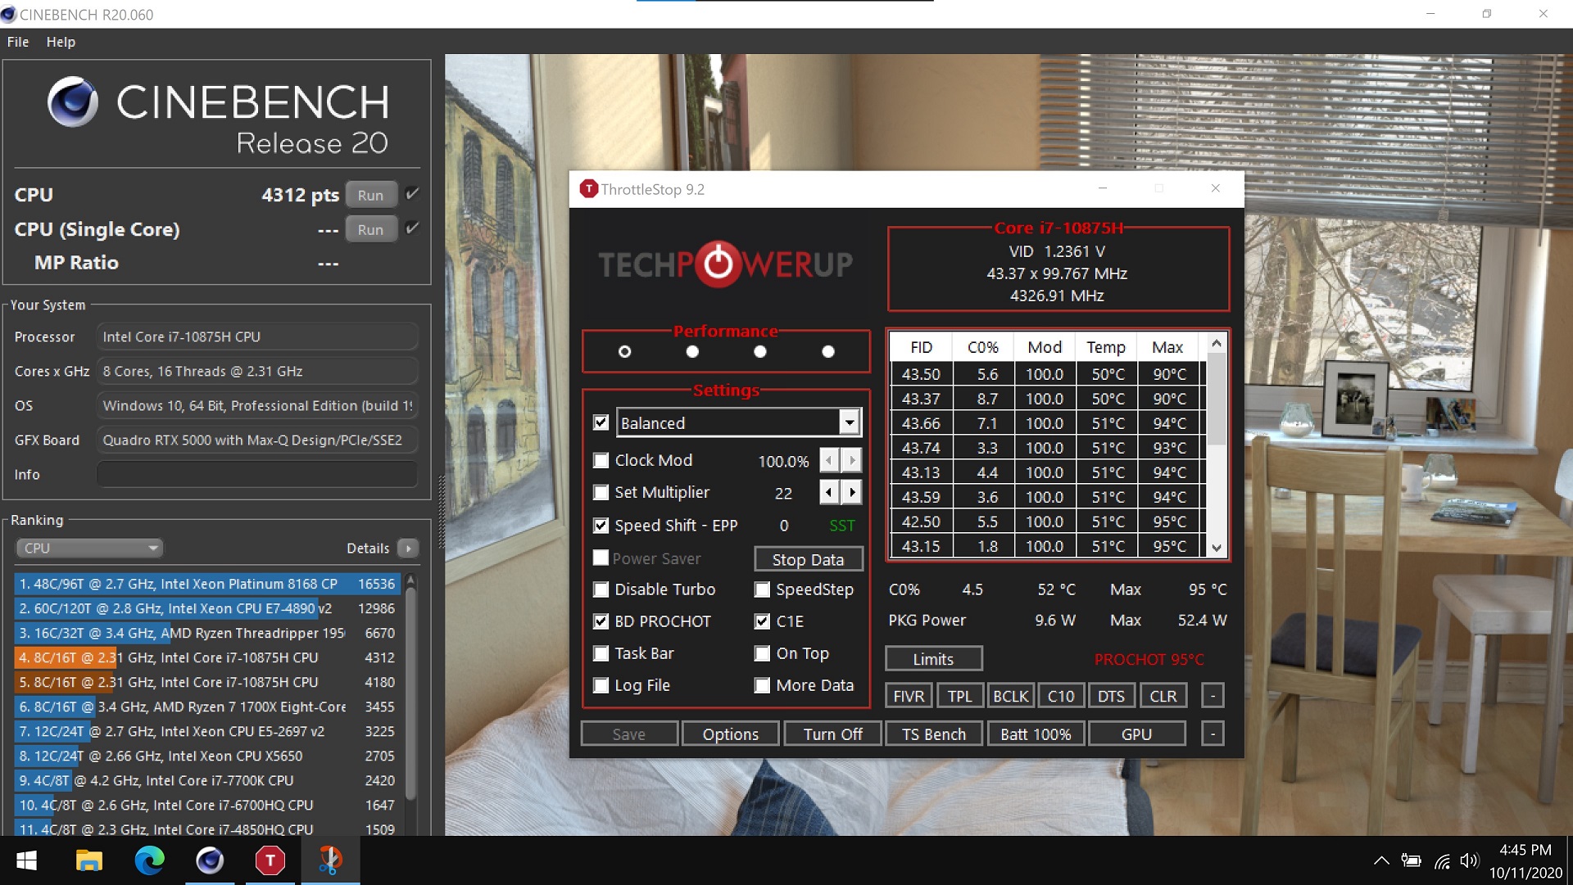Open ranking Details arrow button
1573x885 pixels.
(x=408, y=549)
